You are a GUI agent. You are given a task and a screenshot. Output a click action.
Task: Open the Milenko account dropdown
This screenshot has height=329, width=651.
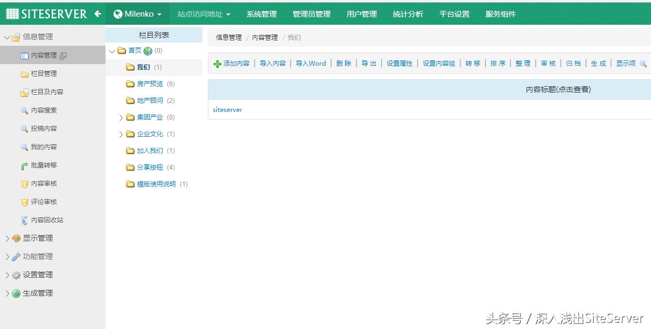point(137,13)
